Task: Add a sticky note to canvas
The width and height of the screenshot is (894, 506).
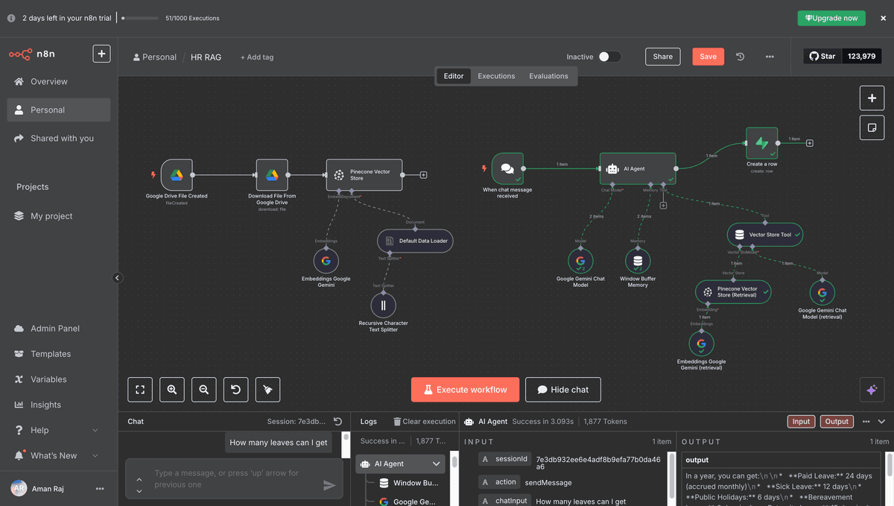Action: coord(872,127)
